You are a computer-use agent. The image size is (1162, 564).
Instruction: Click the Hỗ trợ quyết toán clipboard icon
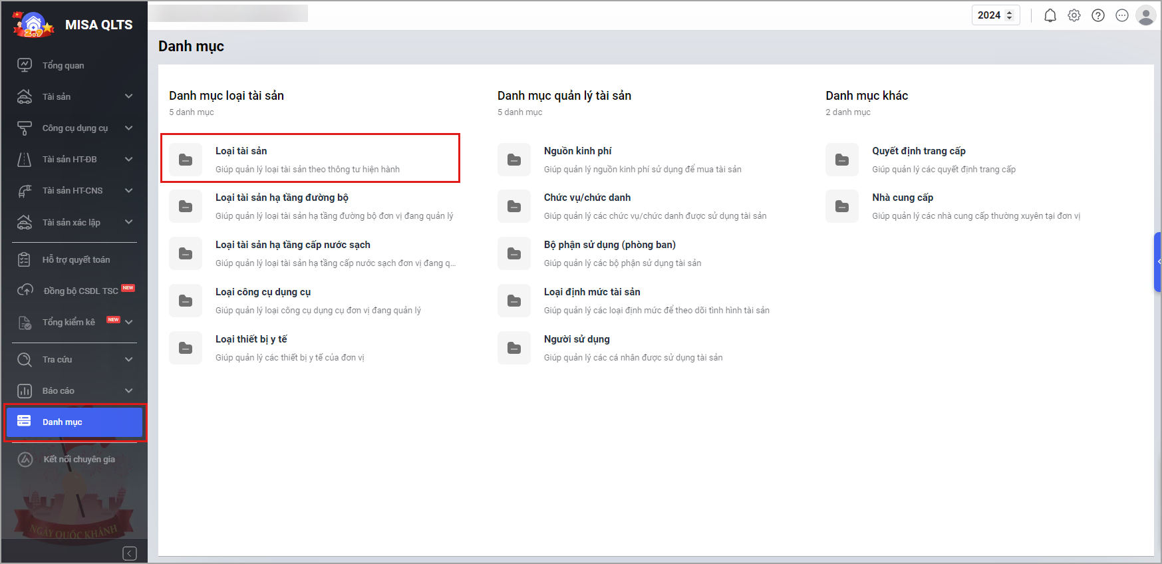[x=25, y=259]
